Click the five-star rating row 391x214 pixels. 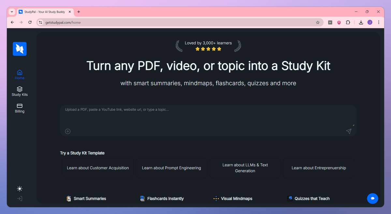coord(208,49)
